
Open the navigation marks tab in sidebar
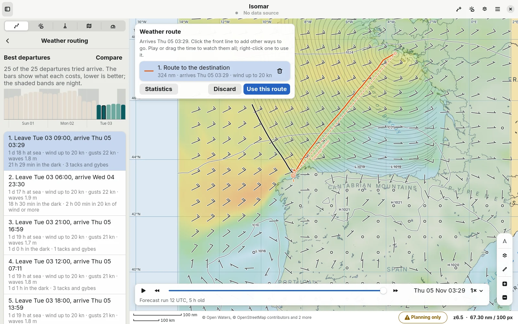(x=65, y=26)
